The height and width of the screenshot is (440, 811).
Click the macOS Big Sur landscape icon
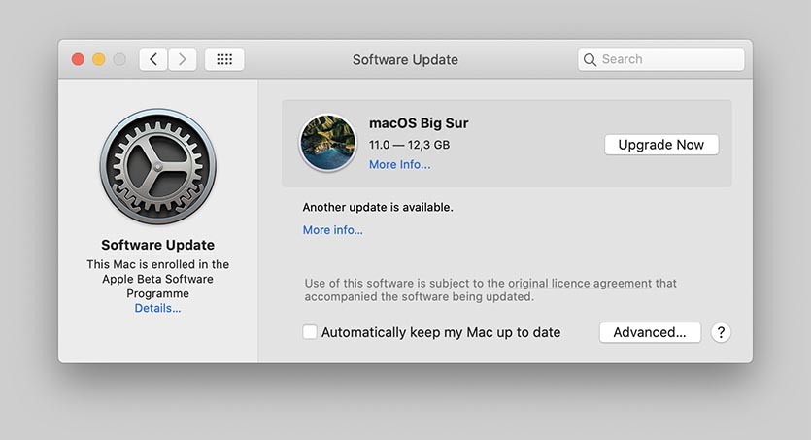(x=328, y=143)
